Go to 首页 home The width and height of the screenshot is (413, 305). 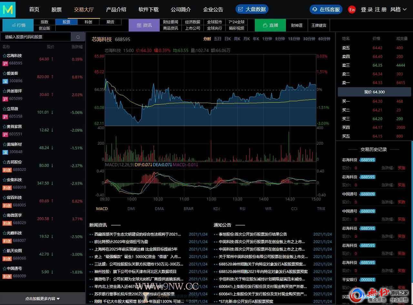click(34, 9)
